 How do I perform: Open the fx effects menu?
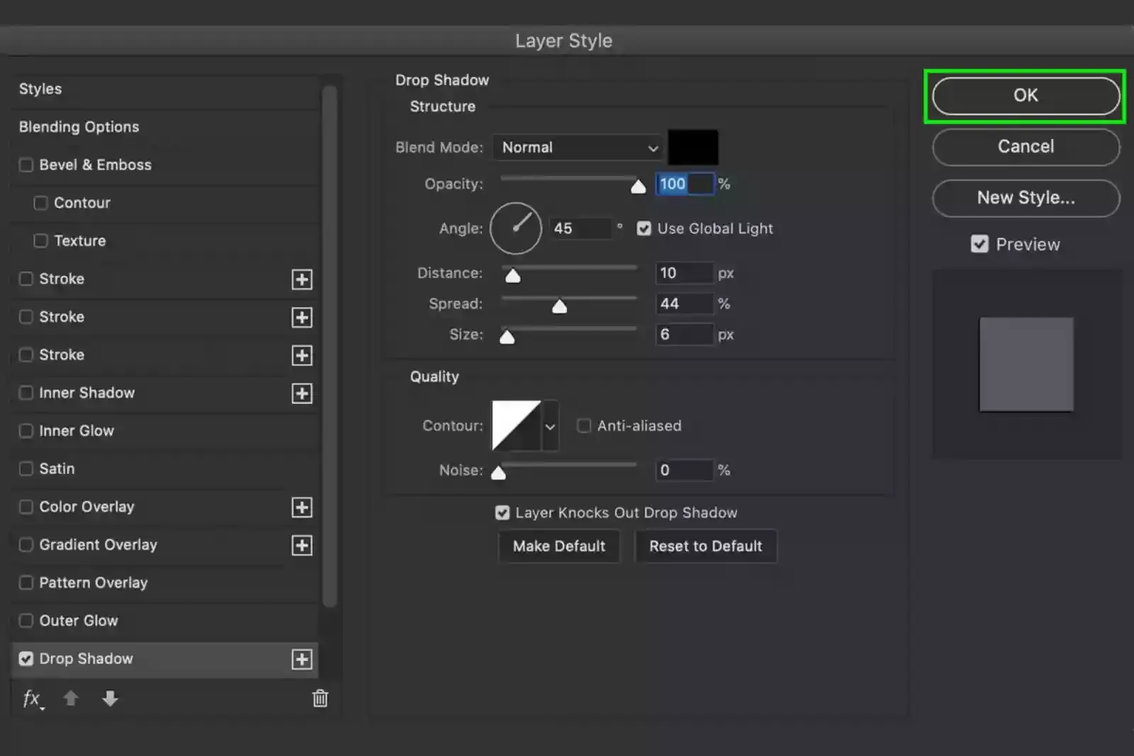pos(31,699)
